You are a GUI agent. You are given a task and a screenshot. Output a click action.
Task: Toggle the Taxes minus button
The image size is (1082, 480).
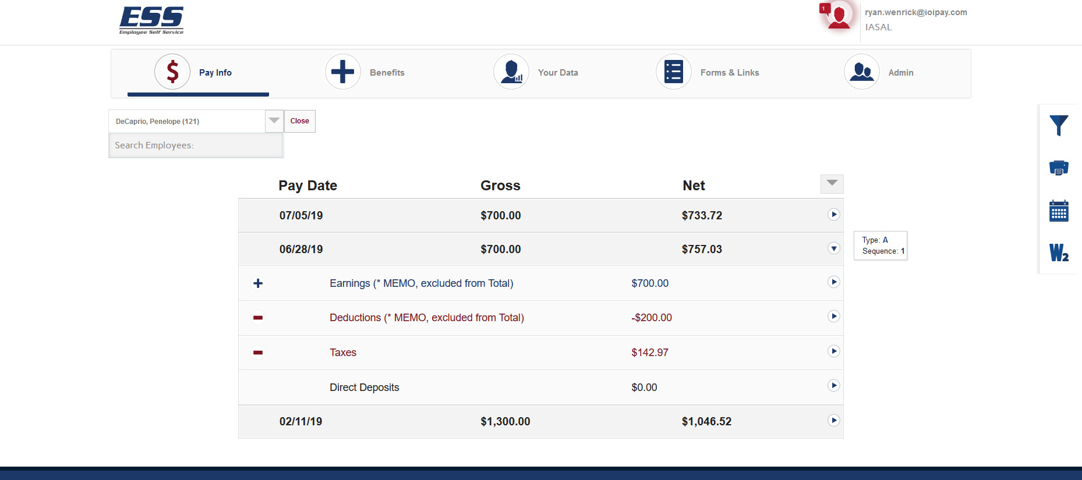coord(258,353)
